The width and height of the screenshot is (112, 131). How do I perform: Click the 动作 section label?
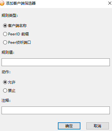click(6, 72)
